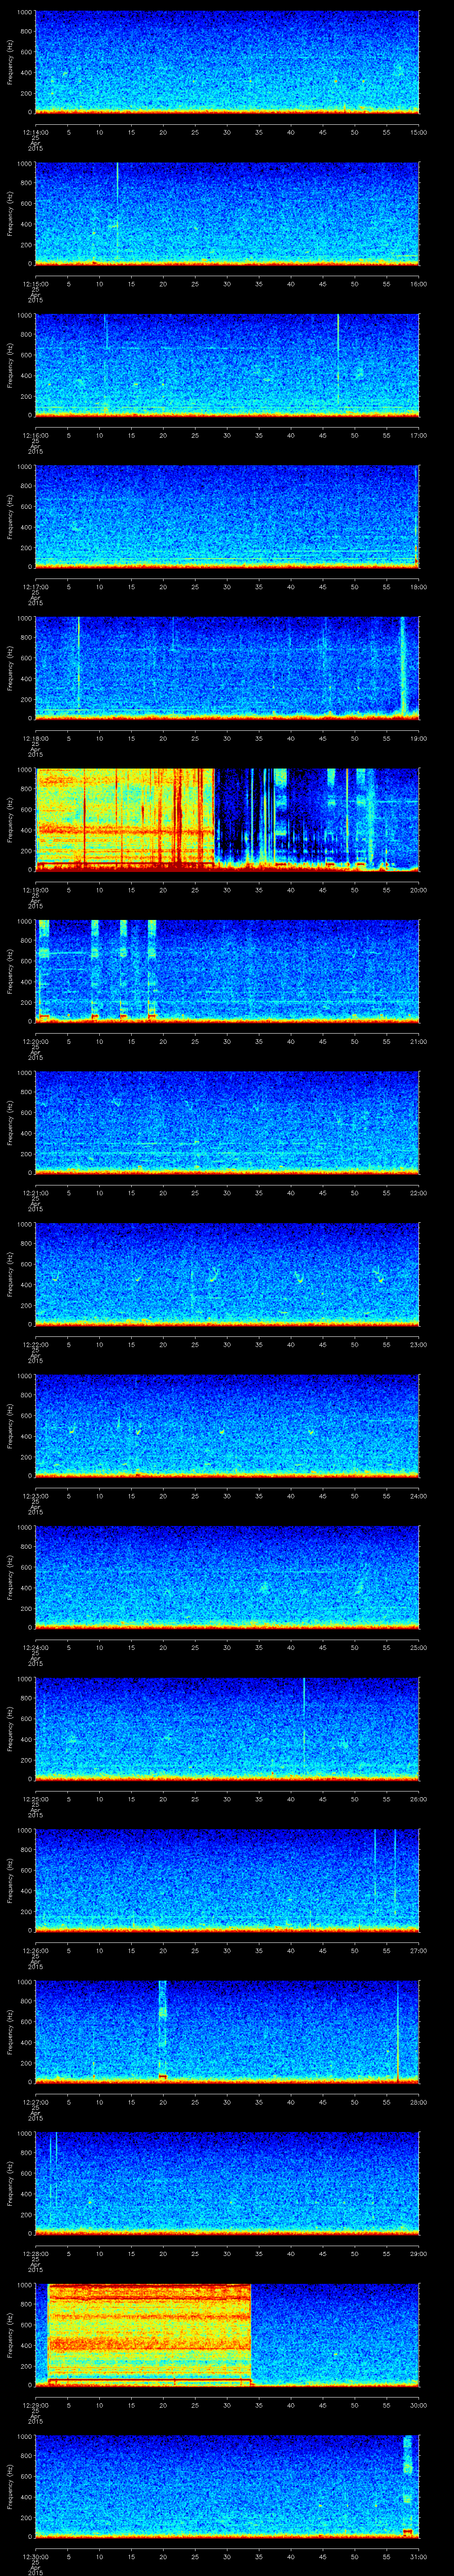Viewport: 454px width, 2576px height.
Task: Open the spectrogram panel starting at 12:20:00
Action: pos(227,971)
